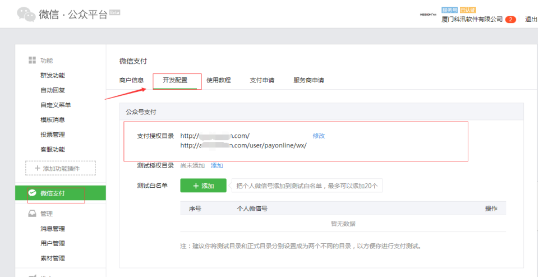The image size is (539, 278).
Task: Click the 功能 grid icon in sidebar
Action: [x=33, y=61]
